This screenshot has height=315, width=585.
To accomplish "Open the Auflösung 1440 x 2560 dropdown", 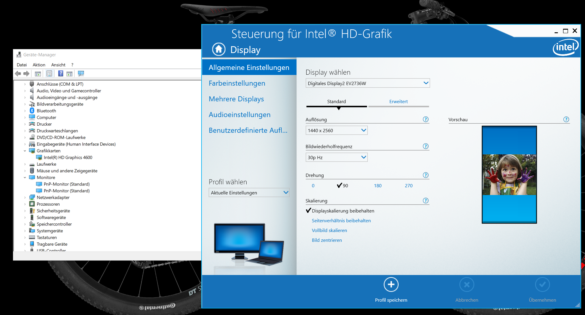I will (337, 130).
